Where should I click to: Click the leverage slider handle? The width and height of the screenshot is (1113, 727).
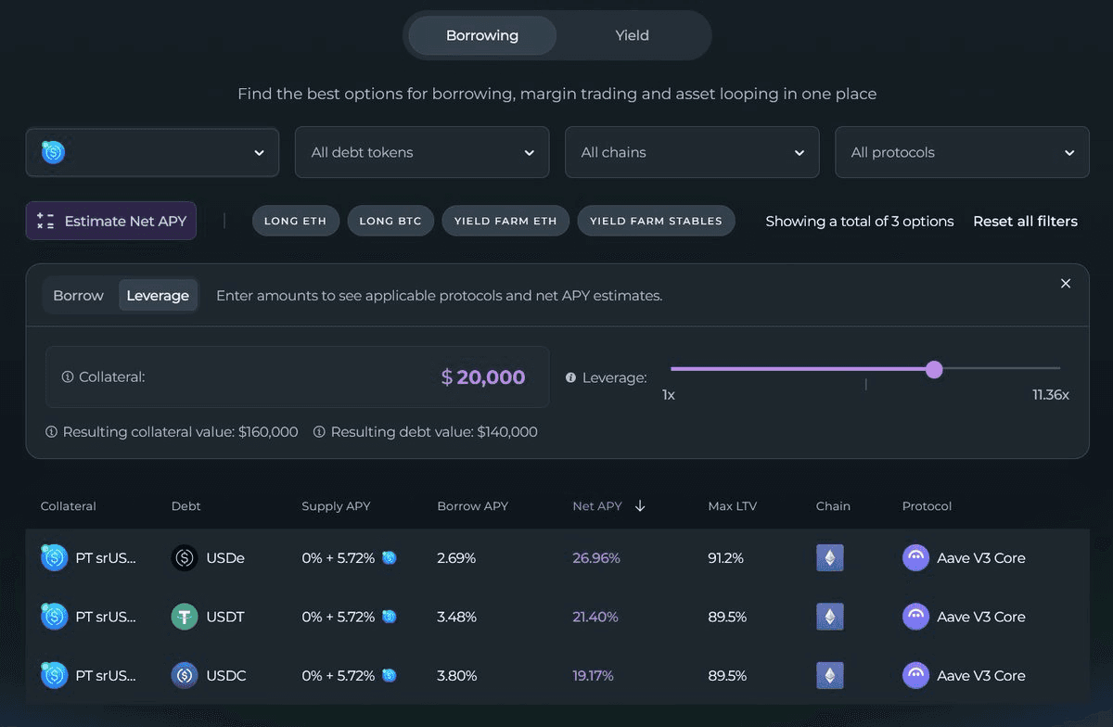click(934, 369)
